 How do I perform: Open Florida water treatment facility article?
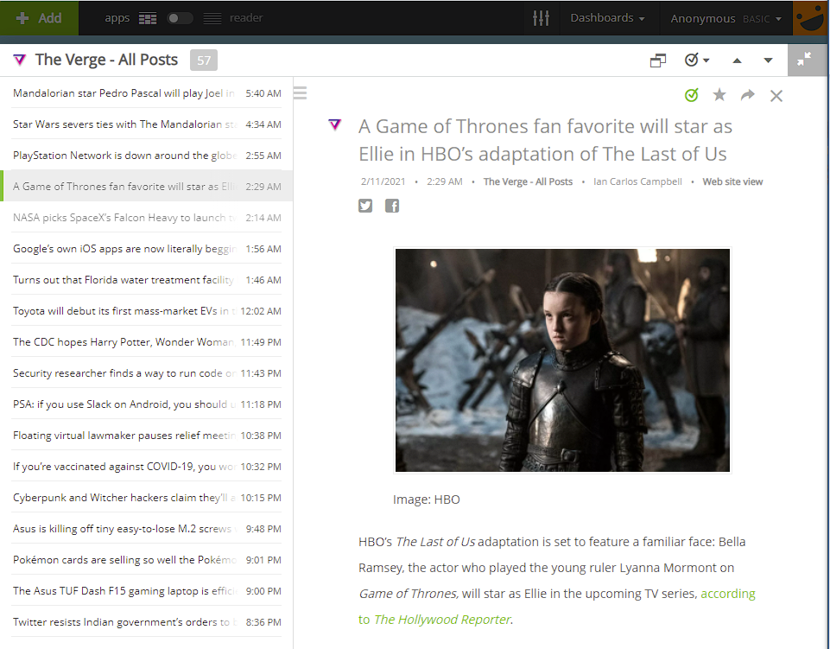pos(147,280)
